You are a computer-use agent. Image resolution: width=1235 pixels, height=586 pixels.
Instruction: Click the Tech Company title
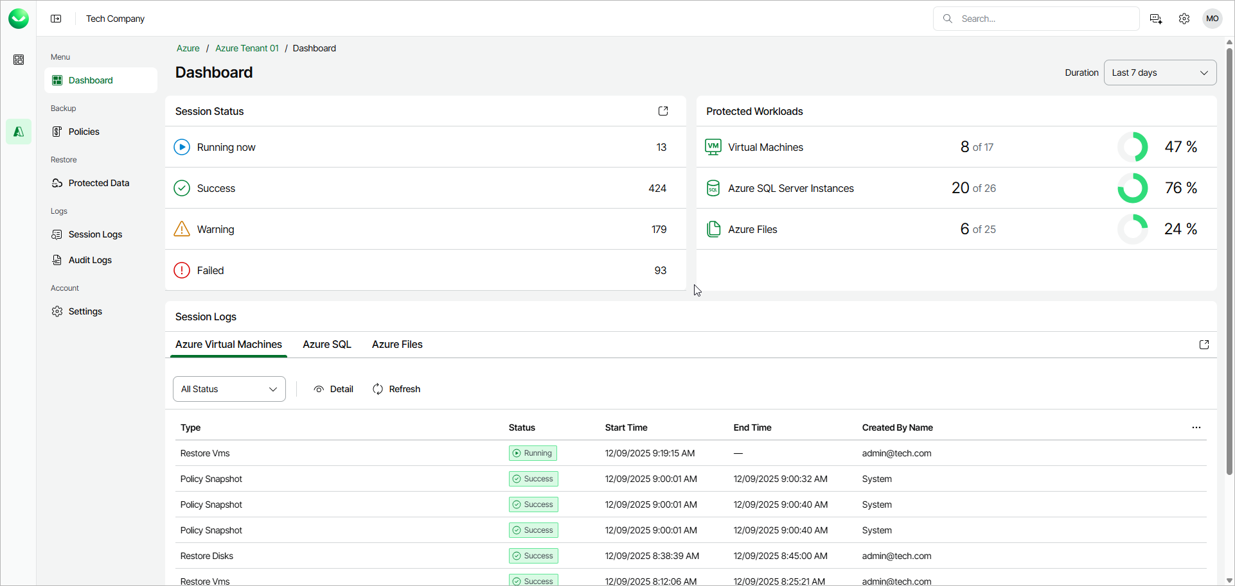click(x=116, y=19)
